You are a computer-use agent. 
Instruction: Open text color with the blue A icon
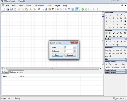(x=46, y=9)
